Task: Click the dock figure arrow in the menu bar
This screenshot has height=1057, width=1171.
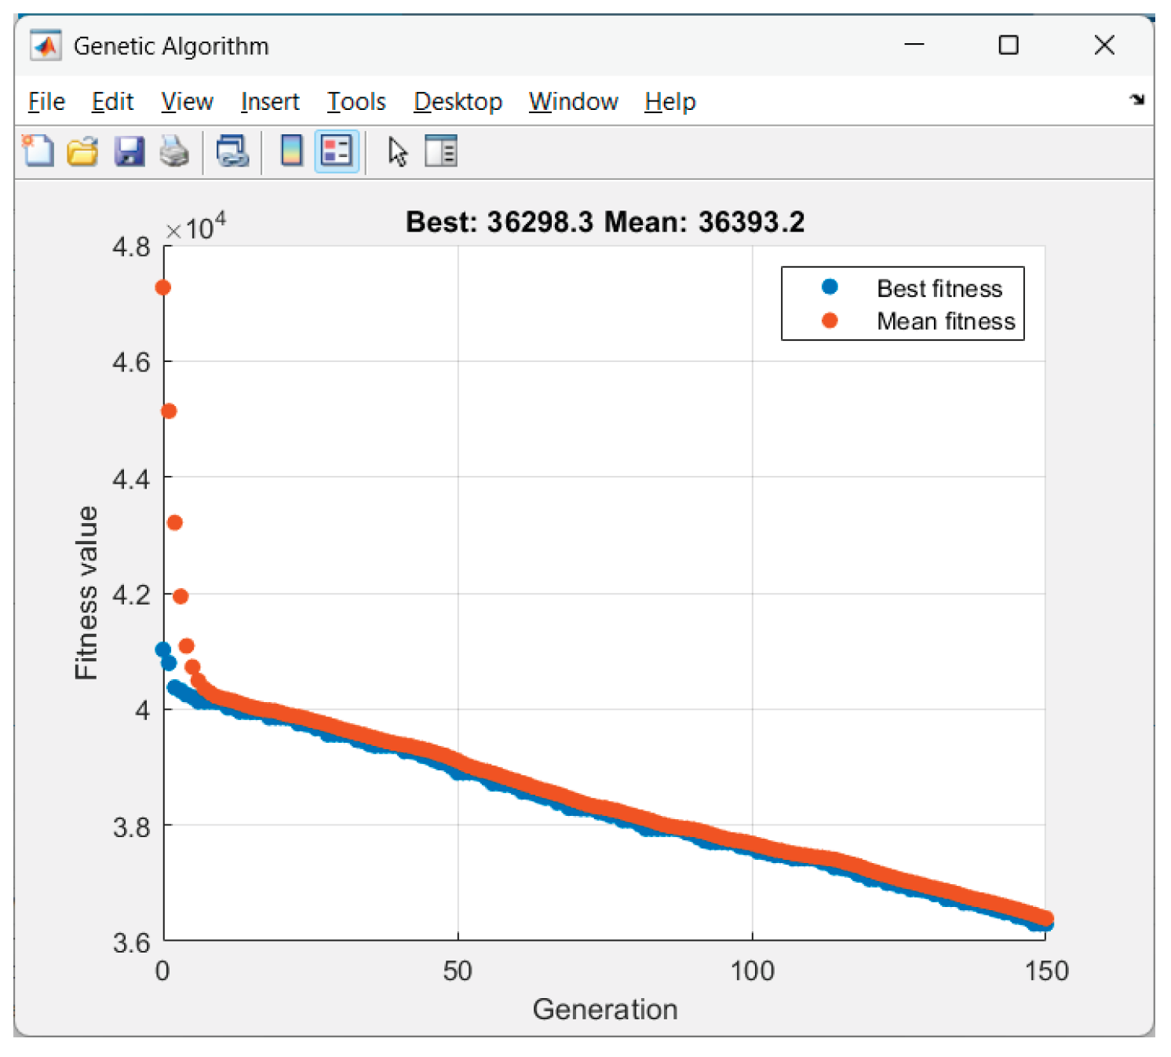Action: 1136,100
